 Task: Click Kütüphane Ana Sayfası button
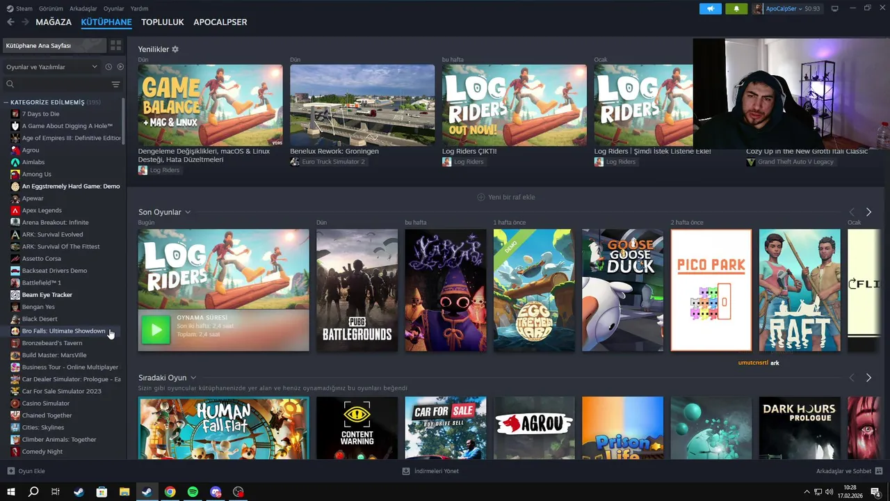54,45
